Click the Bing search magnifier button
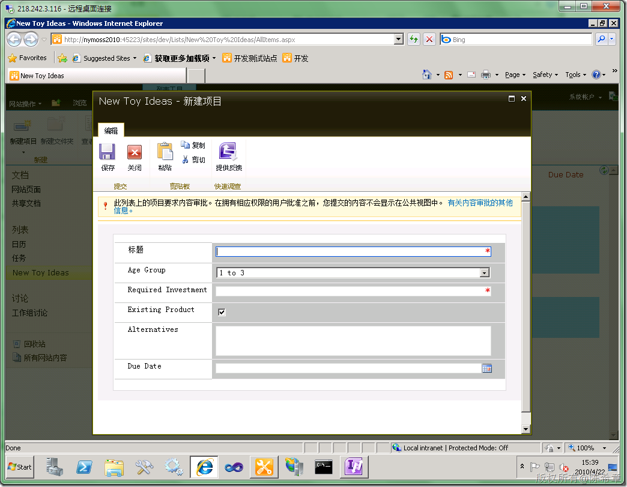Viewport: 627px width, 487px height. pos(601,39)
